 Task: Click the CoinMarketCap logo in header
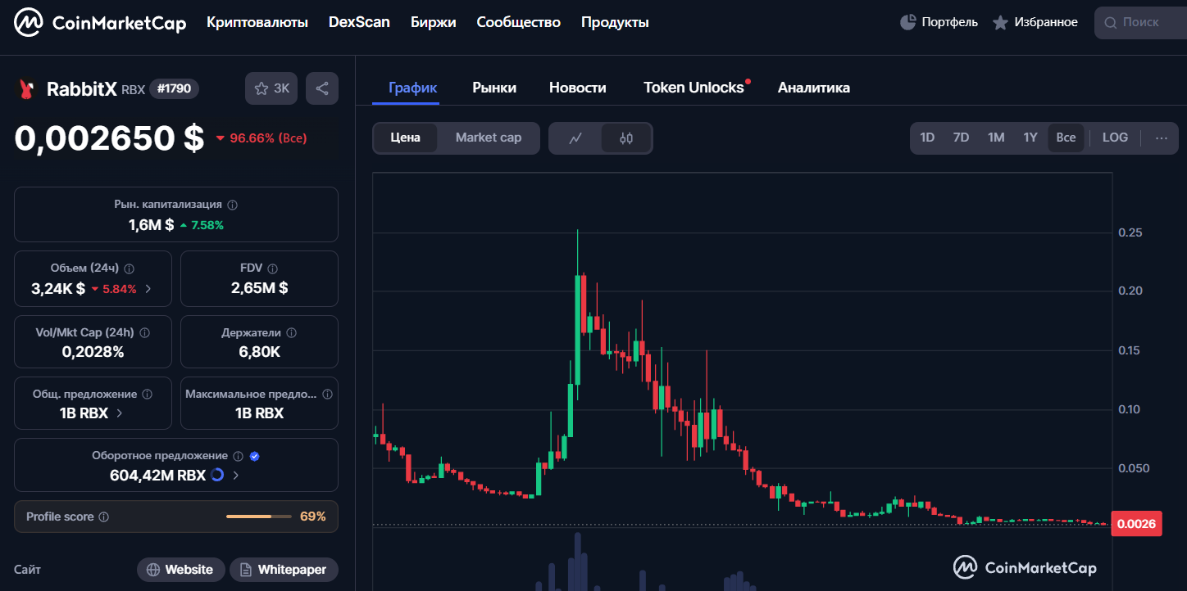click(101, 23)
